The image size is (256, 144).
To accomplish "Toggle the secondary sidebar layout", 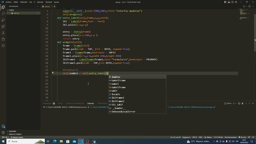I will coord(232,2).
